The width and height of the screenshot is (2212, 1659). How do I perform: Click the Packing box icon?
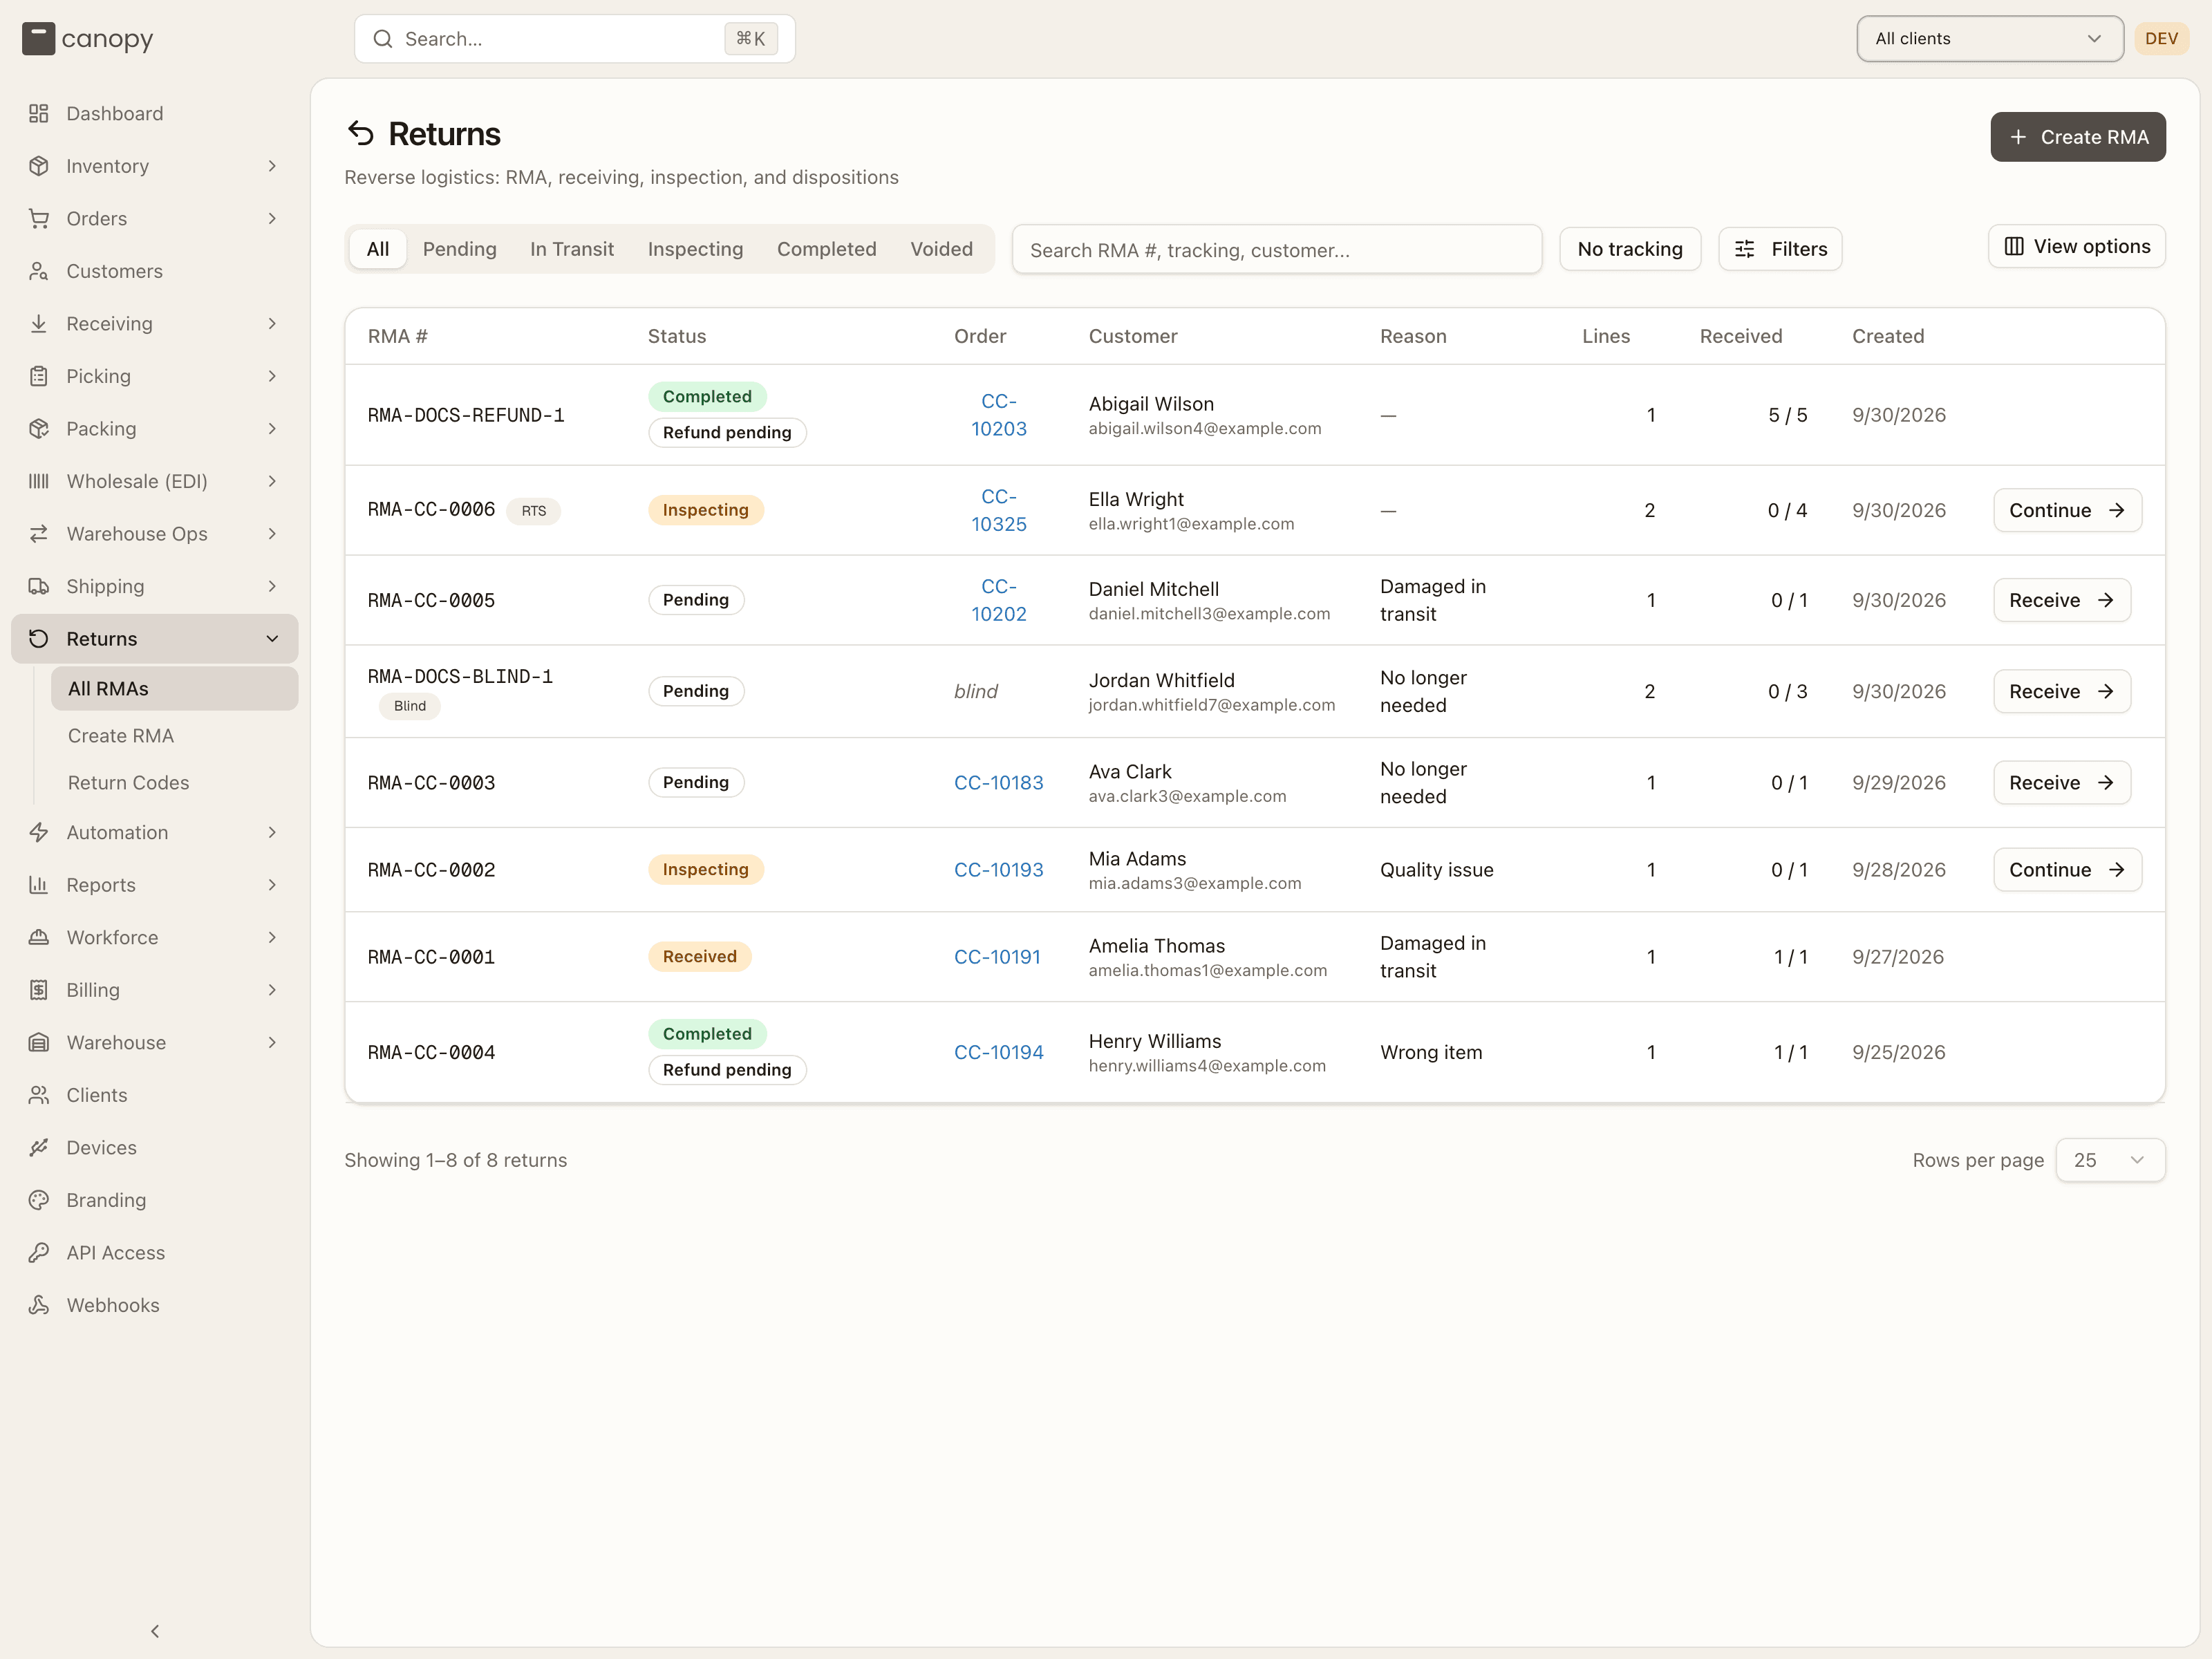39,429
